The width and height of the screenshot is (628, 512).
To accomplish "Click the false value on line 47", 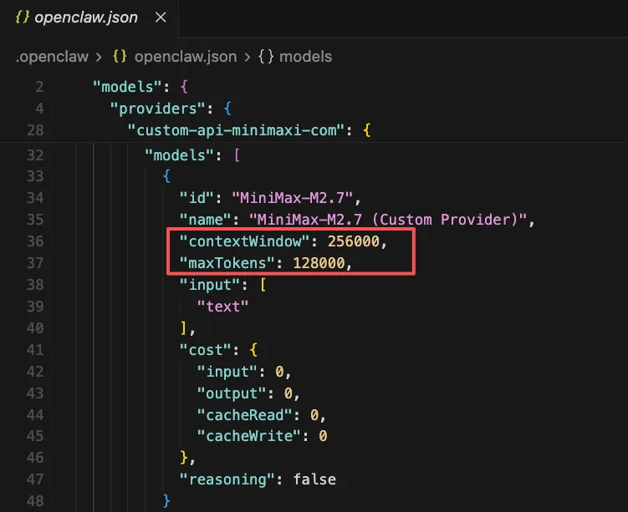I will 314,479.
